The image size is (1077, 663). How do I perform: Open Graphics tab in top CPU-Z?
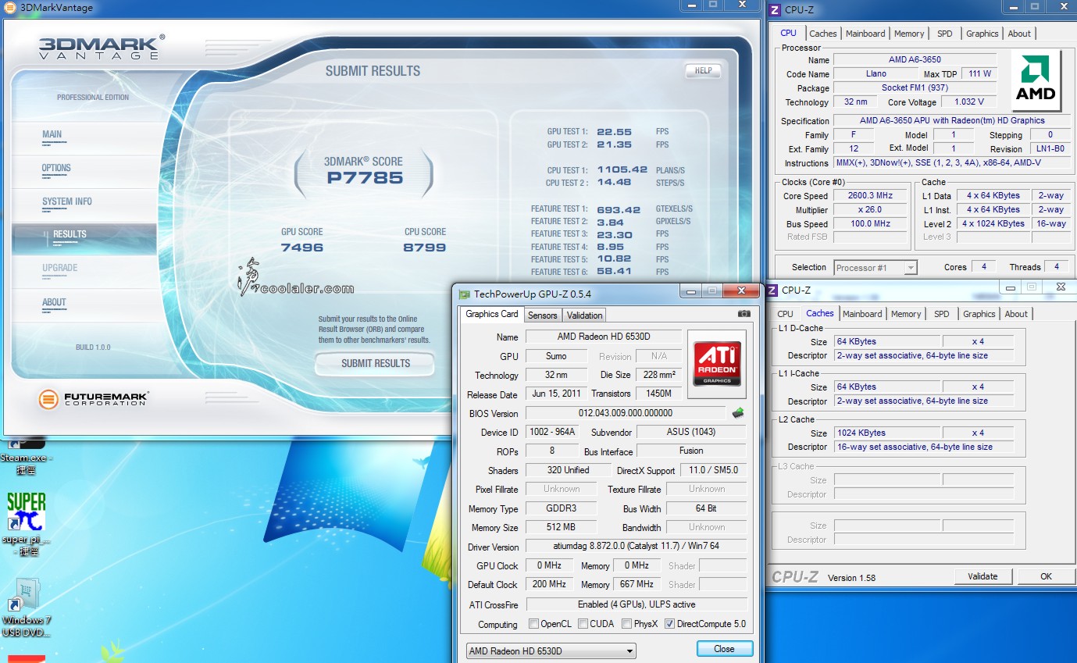click(x=982, y=34)
